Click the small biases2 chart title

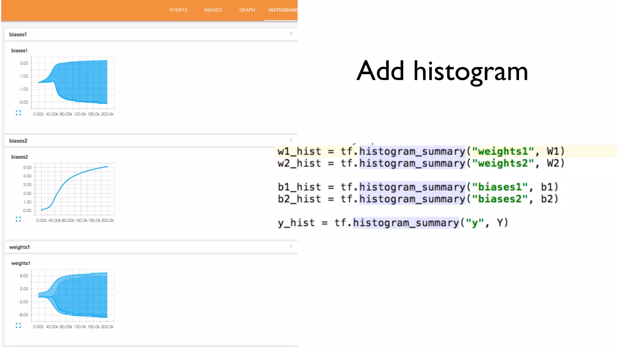tap(20, 157)
